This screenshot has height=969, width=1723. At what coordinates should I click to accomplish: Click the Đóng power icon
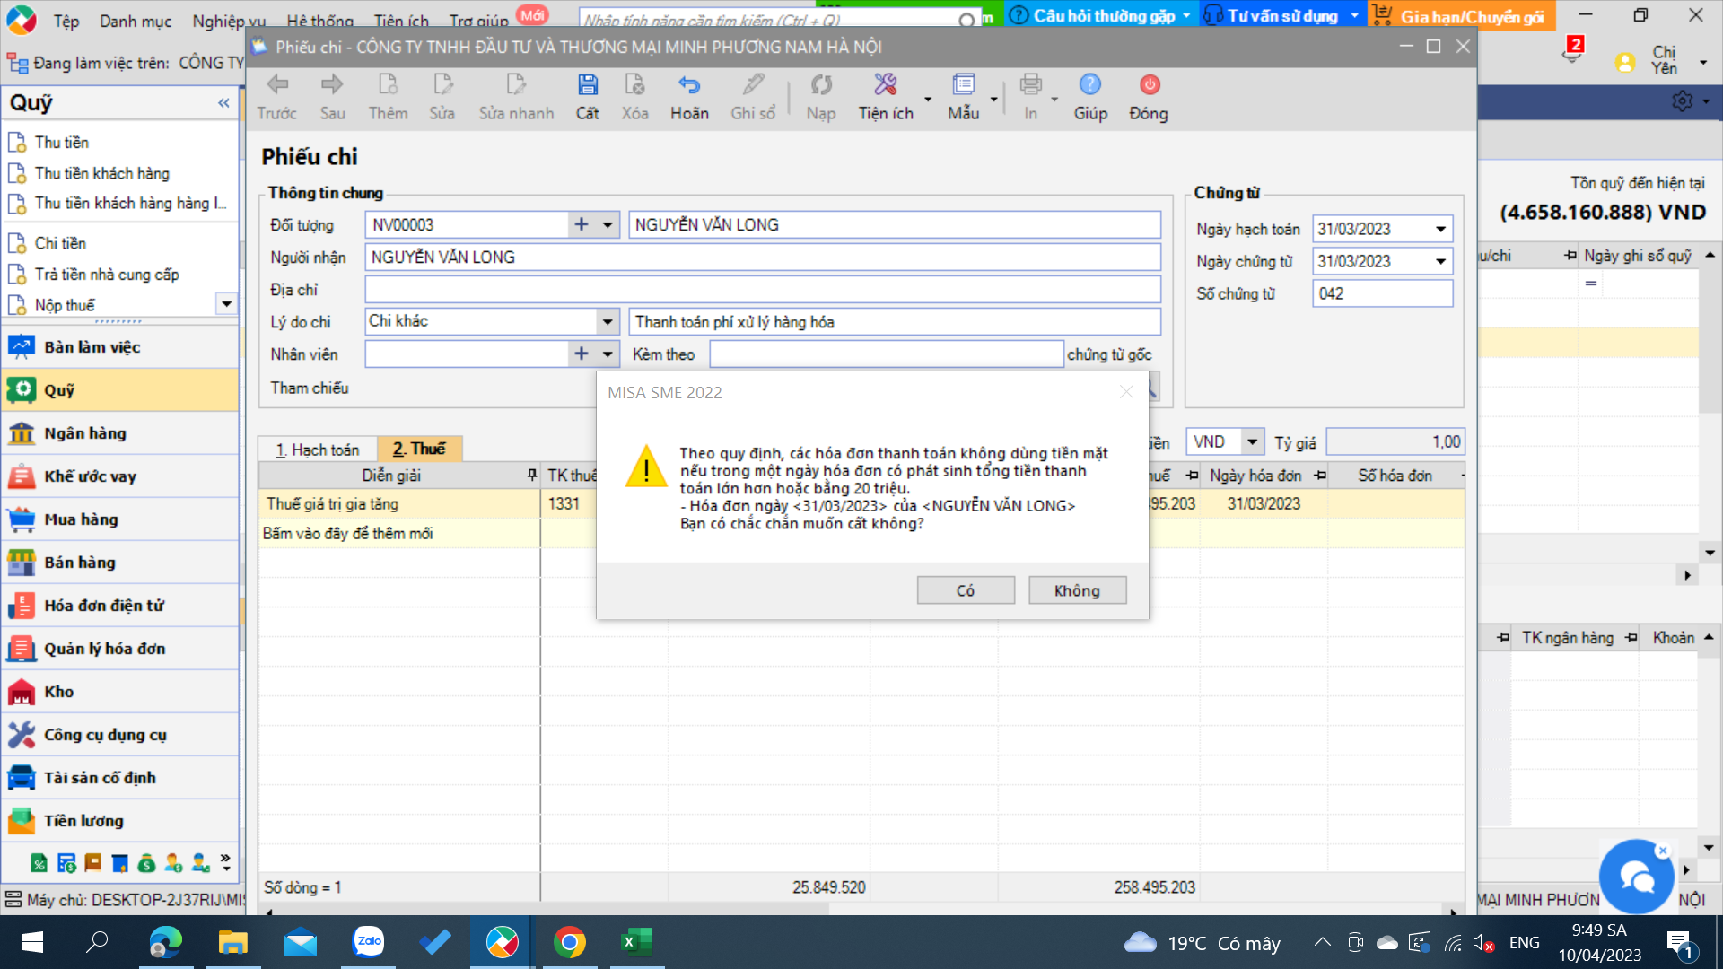pyautogui.click(x=1150, y=84)
